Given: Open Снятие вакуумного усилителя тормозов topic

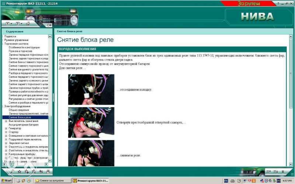Looking at the screenshot, I should (28, 70).
